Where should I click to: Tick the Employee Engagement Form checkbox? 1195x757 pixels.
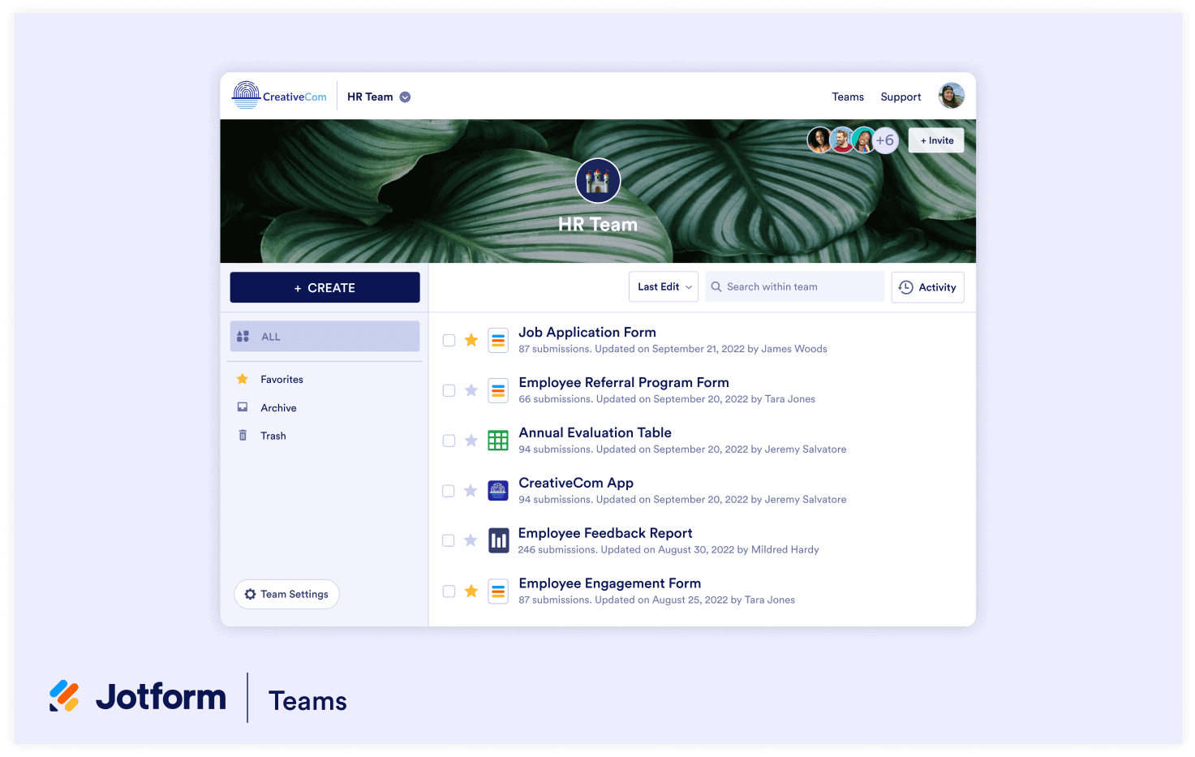449,591
